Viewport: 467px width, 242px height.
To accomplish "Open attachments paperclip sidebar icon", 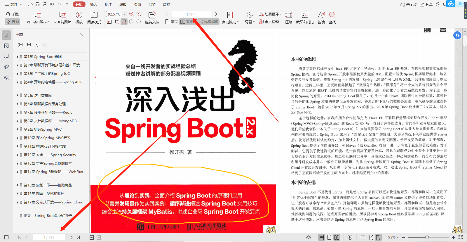I will (x=6, y=67).
